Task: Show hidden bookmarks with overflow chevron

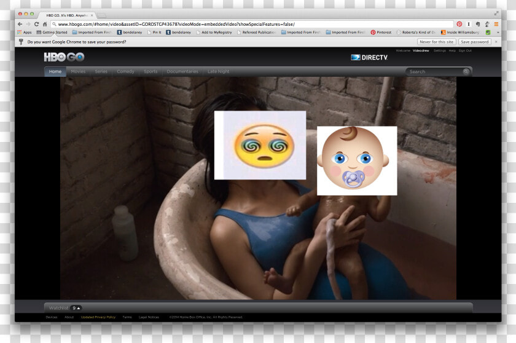Action: tap(498, 32)
